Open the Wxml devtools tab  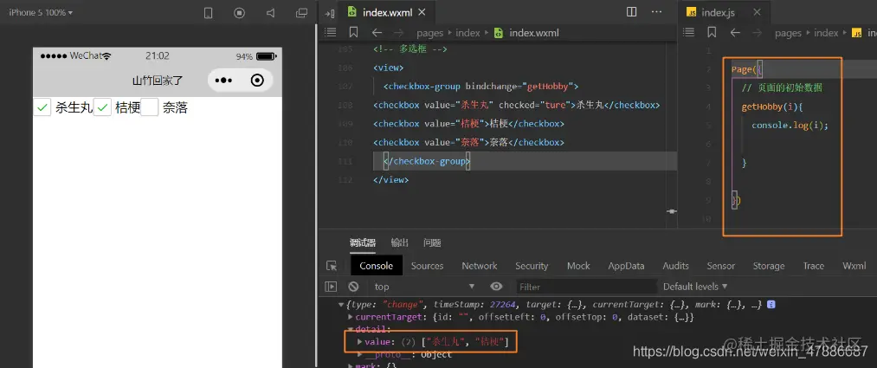tap(854, 266)
